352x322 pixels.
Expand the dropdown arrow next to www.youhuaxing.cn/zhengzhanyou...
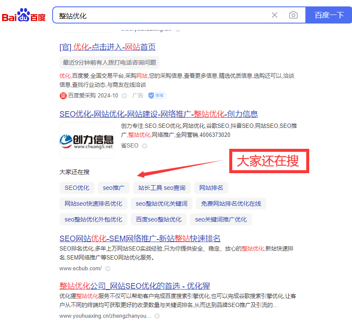pyautogui.click(x=157, y=316)
